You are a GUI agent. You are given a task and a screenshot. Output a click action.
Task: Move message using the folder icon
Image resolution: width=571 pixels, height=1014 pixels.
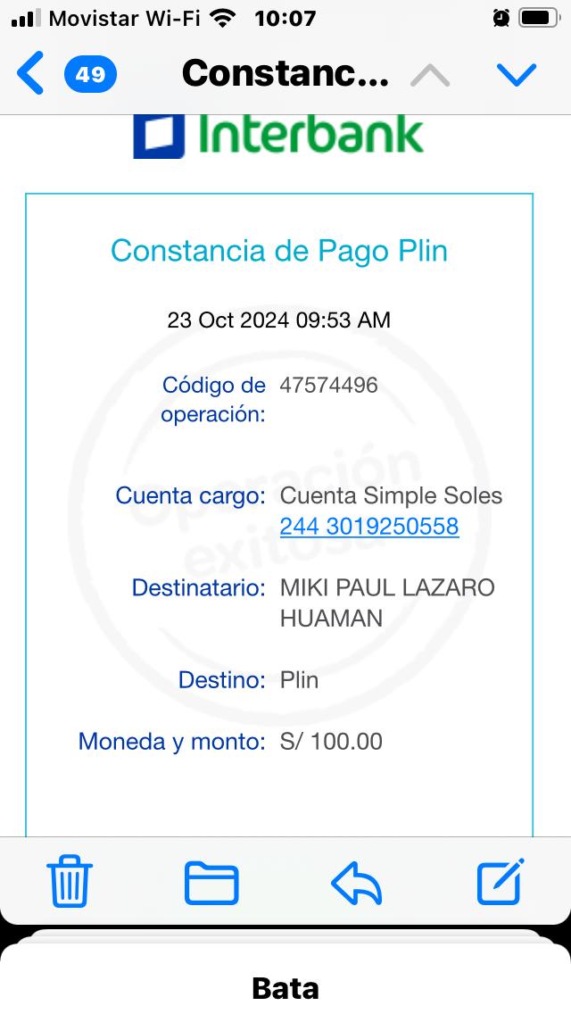point(211,883)
